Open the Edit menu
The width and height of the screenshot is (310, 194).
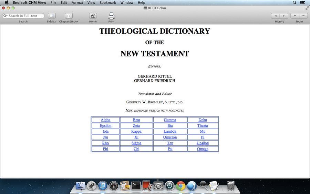click(x=64, y=2)
